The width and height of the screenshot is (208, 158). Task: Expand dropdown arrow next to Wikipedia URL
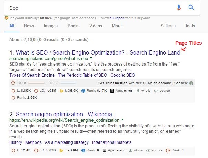(x=122, y=120)
